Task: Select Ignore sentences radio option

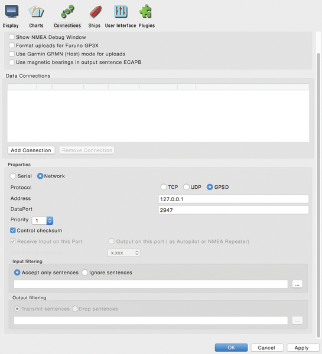Action: [x=85, y=272]
